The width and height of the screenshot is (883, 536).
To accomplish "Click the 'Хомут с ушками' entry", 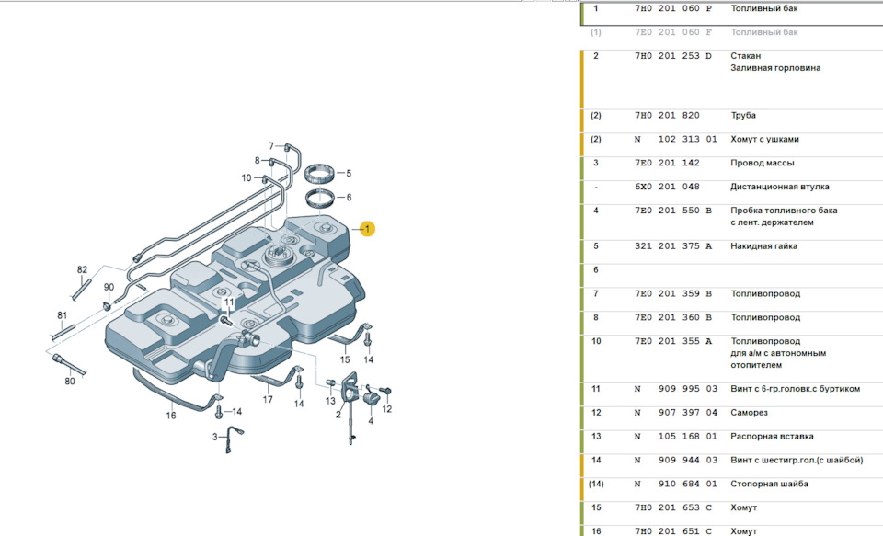I will point(731,144).
